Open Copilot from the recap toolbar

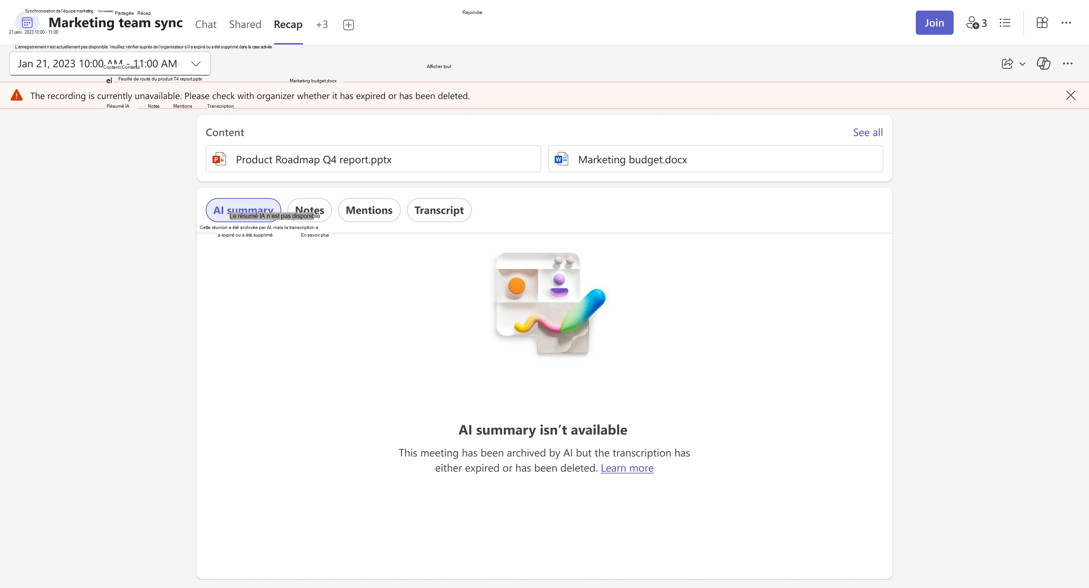[x=1043, y=64]
